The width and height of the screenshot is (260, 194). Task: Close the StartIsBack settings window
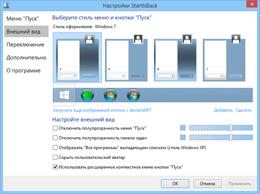pyautogui.click(x=252, y=4)
